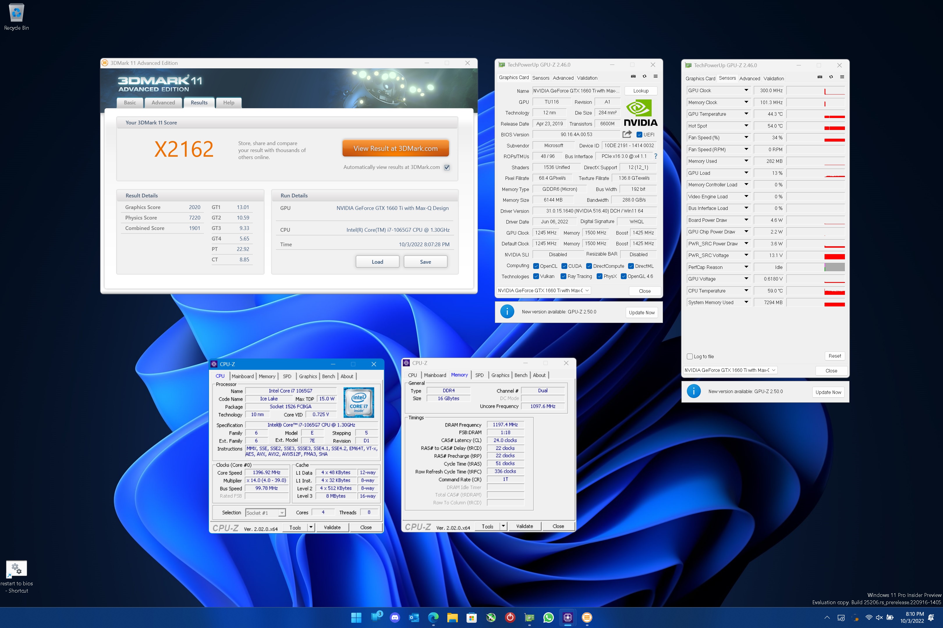The image size is (943, 628).
Task: Open Mainboard tab in the CPU-Z CPU window
Action: coord(242,376)
